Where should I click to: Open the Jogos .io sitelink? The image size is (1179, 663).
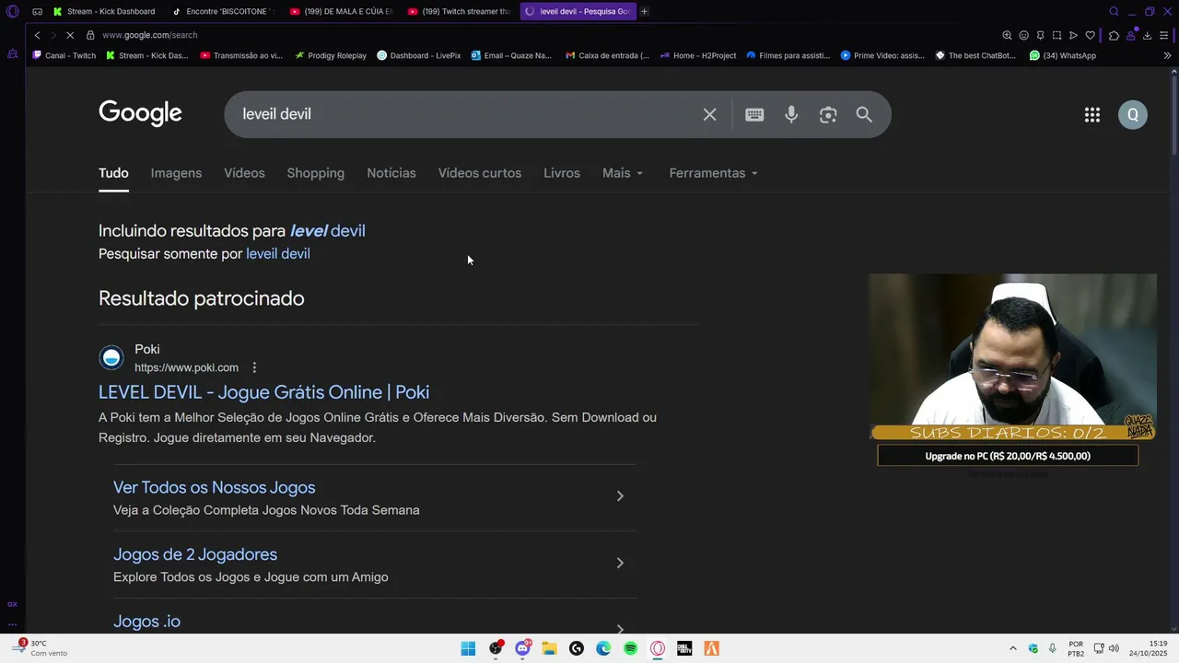[146, 622]
